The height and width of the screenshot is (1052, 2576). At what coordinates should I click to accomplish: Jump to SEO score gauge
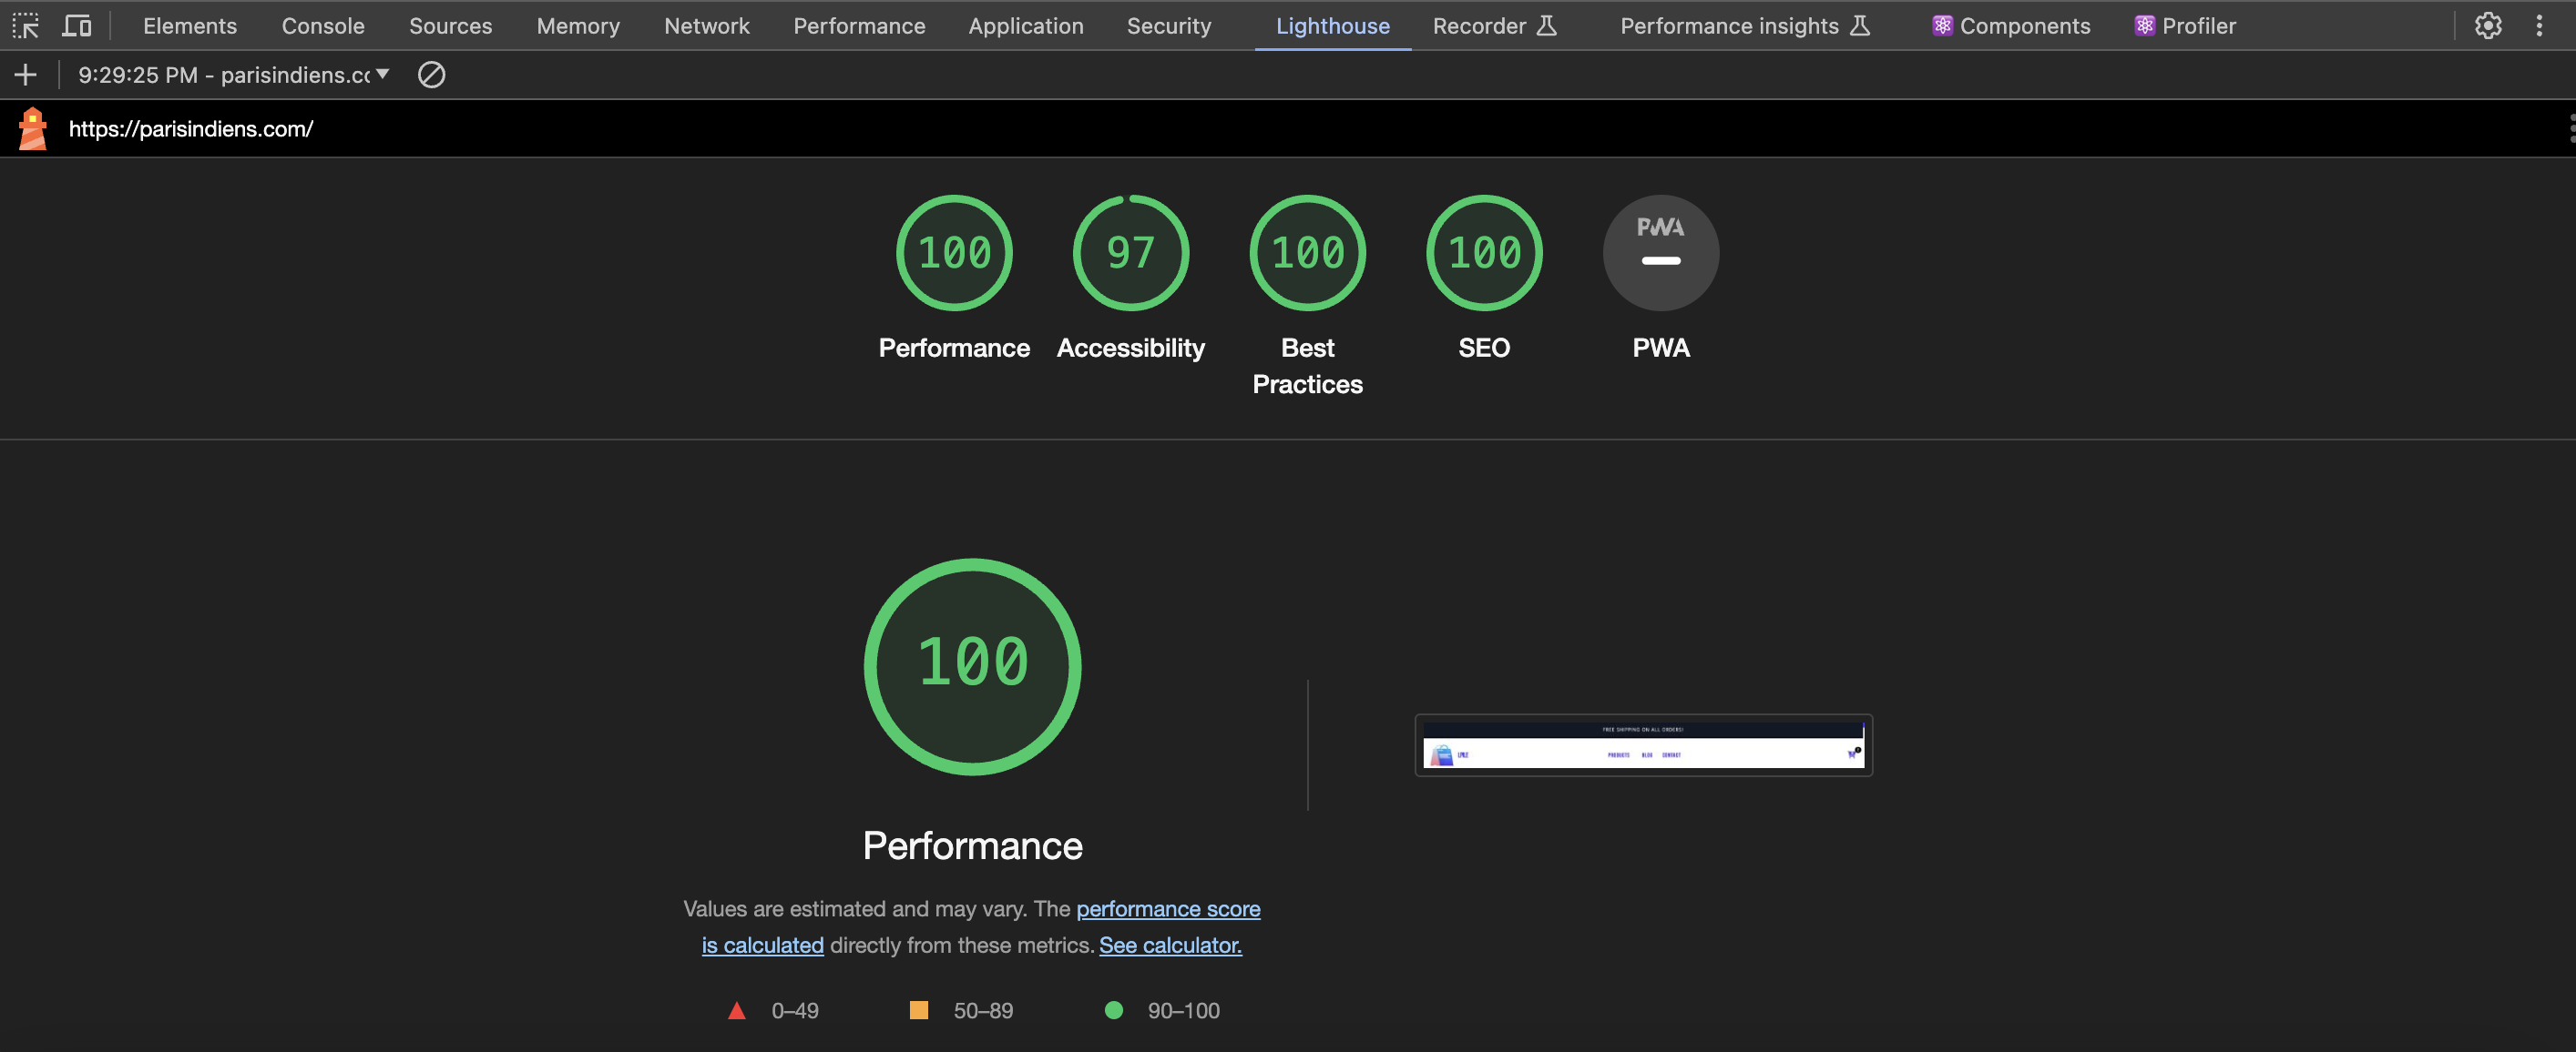pos(1484,253)
